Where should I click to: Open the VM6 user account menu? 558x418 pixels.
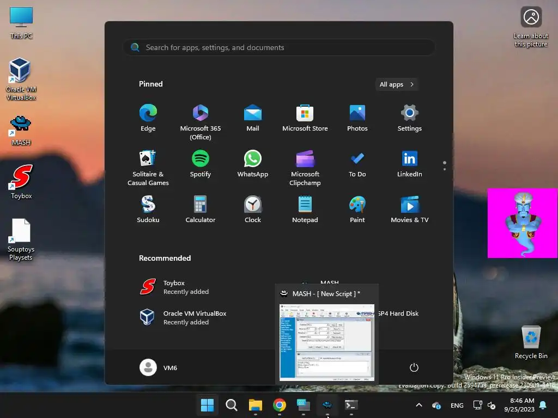coord(159,367)
